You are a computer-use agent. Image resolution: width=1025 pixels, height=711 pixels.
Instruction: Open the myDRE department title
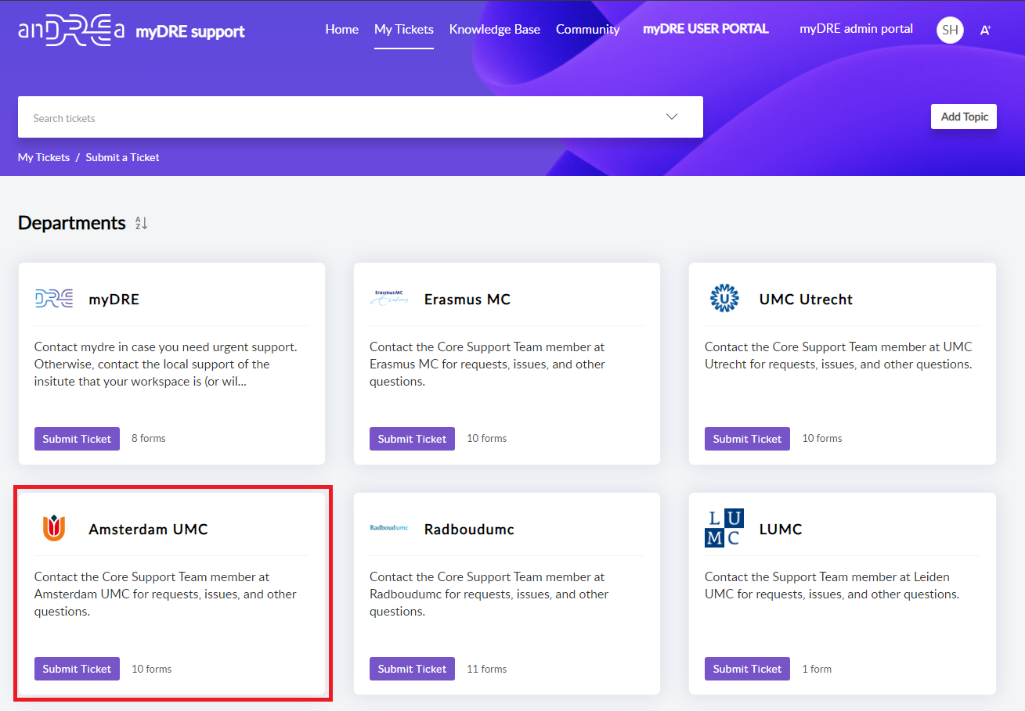114,299
